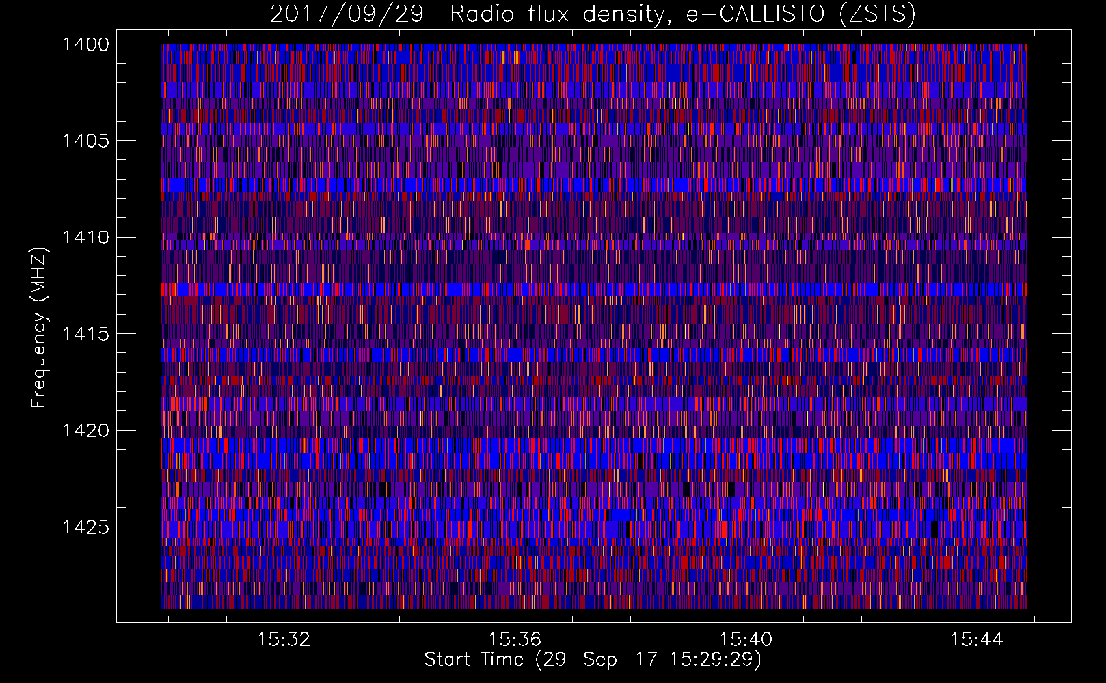Click the 1405 frequency tick label
The width and height of the screenshot is (1106, 683).
point(85,141)
